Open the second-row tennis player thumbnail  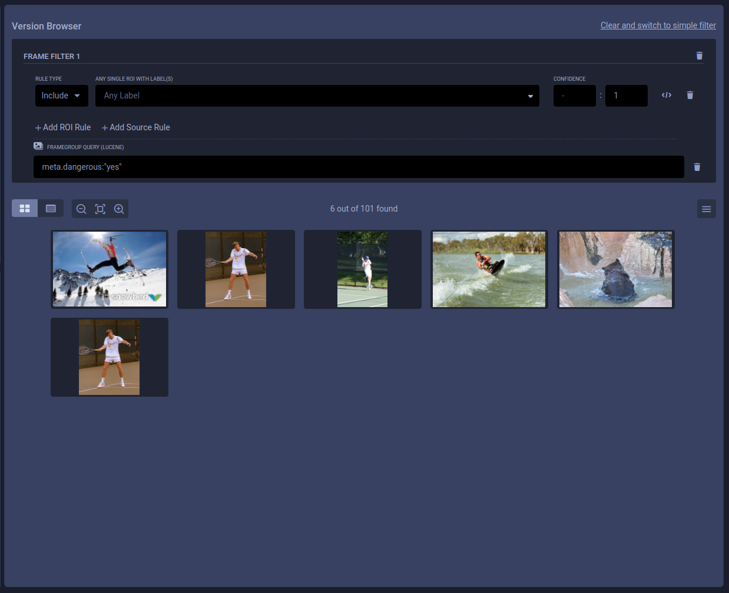110,357
